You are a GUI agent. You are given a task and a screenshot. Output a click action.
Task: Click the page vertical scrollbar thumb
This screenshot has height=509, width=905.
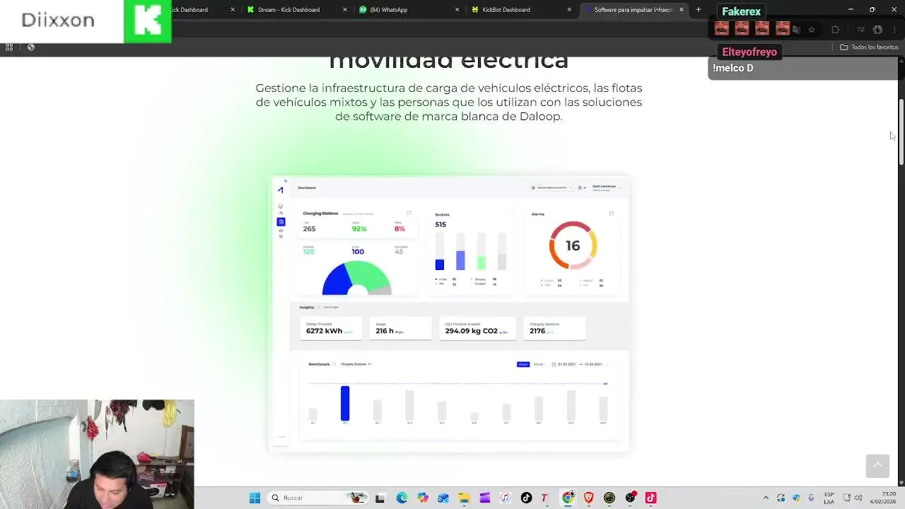(x=901, y=133)
